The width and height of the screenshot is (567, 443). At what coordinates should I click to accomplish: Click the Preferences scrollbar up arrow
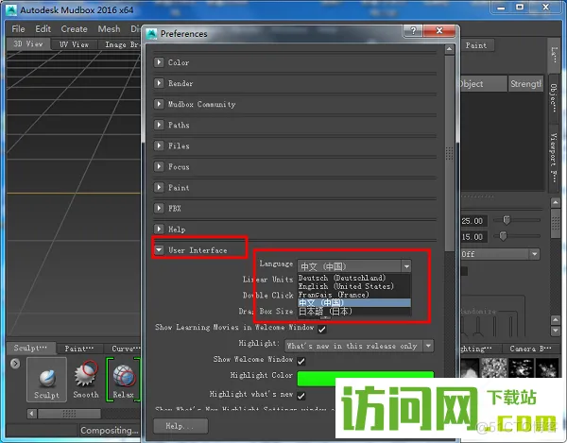[449, 49]
